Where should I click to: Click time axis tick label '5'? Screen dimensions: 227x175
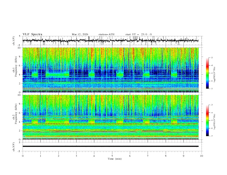[112, 156]
